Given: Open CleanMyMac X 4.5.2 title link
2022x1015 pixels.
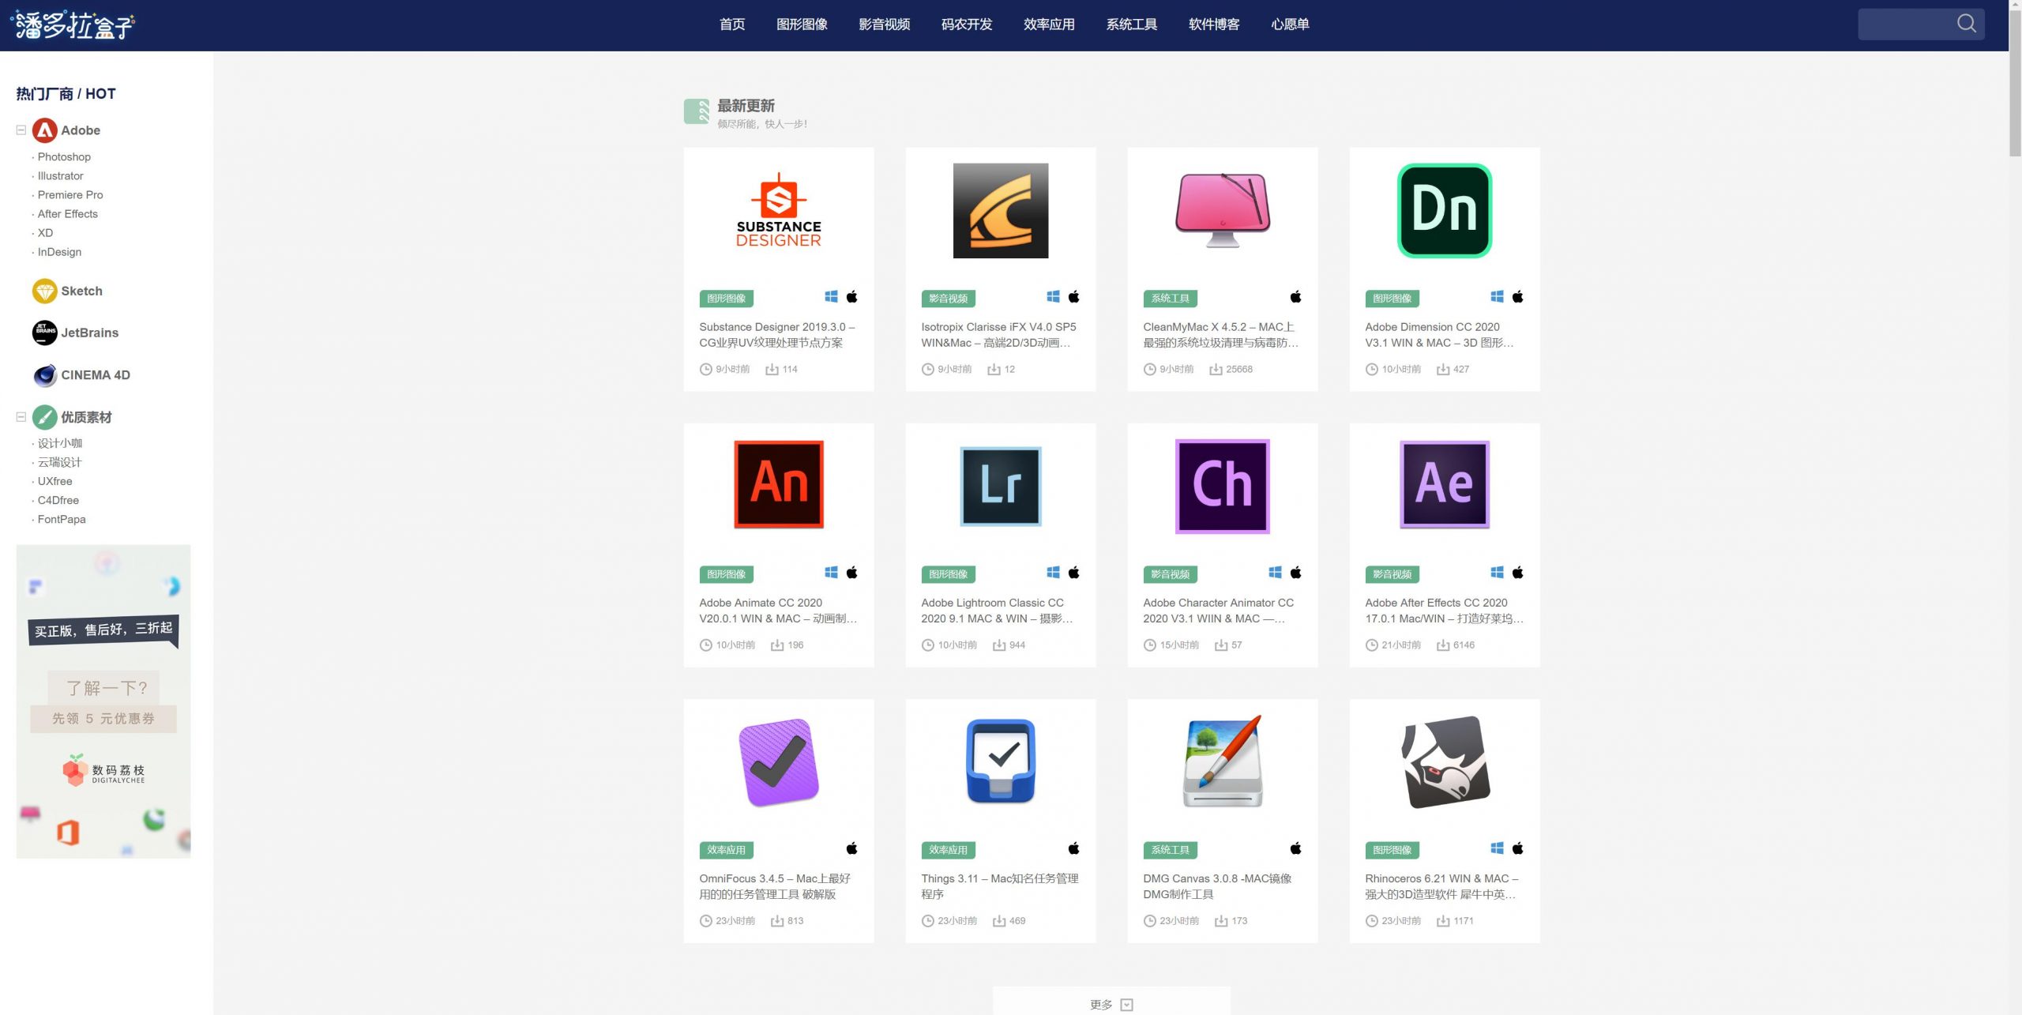Looking at the screenshot, I should pyautogui.click(x=1220, y=335).
